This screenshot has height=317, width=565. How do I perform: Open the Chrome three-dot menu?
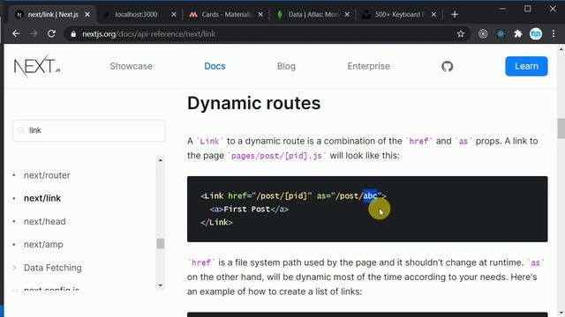(x=554, y=33)
